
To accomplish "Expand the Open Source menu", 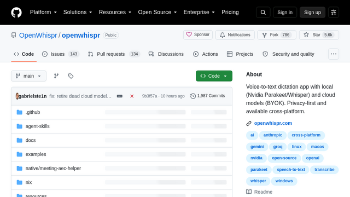I will point(157,12).
